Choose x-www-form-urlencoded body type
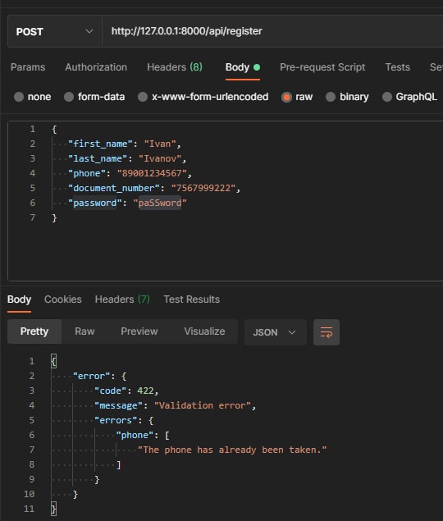 click(203, 97)
